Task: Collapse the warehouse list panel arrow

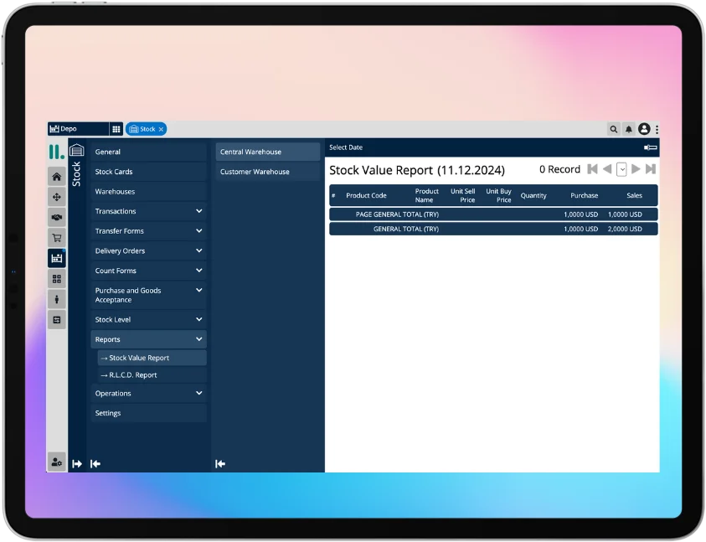Action: [x=219, y=463]
